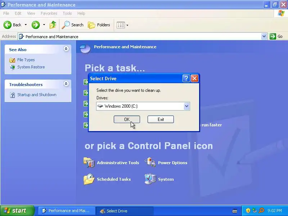Click the System Restore icon

(13, 67)
